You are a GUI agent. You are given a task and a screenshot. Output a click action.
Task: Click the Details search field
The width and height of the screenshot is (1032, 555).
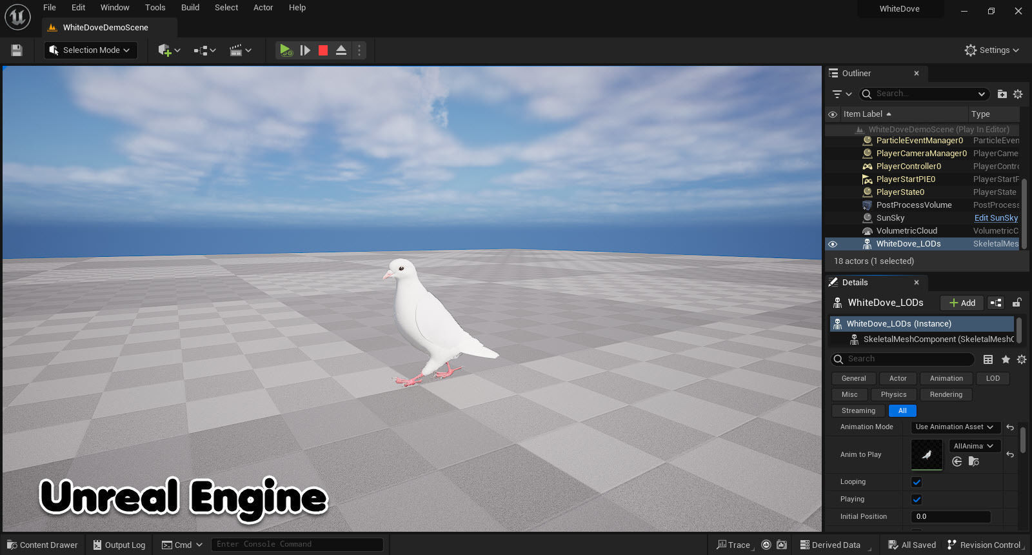(903, 359)
